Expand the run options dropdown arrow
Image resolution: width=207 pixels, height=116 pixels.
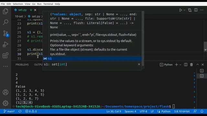(184, 10)
